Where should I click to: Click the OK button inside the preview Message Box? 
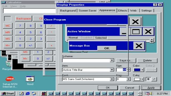click(107, 48)
